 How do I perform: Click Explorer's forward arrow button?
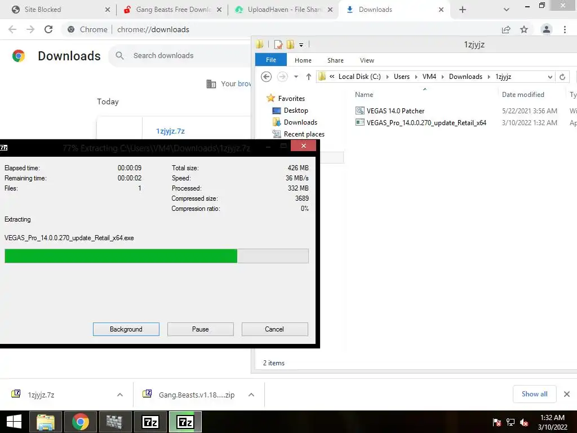pyautogui.click(x=282, y=77)
